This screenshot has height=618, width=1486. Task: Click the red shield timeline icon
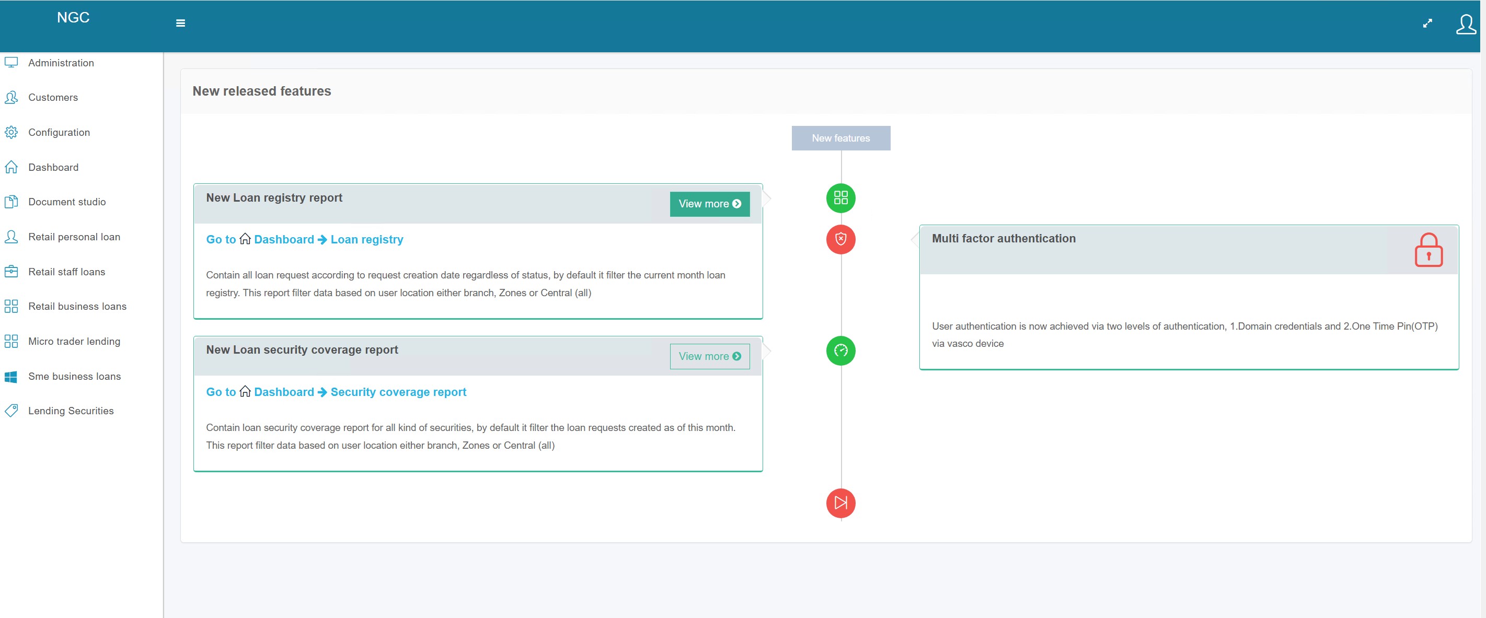point(840,239)
